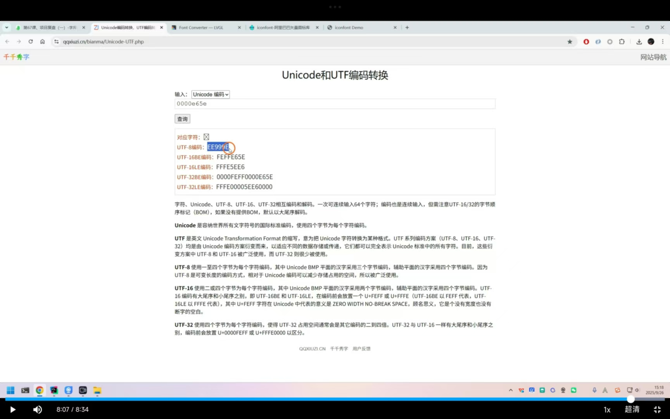This screenshot has height=419, width=670.
Task: Click the UTF-16LE value FFFE5EE6
Action: click(230, 167)
